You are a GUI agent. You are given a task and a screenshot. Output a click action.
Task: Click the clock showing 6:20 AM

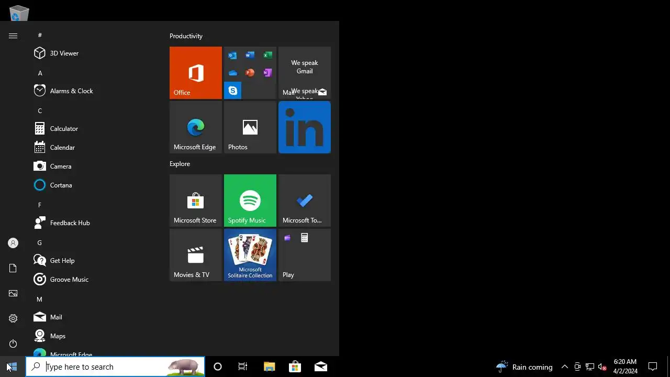625,367
